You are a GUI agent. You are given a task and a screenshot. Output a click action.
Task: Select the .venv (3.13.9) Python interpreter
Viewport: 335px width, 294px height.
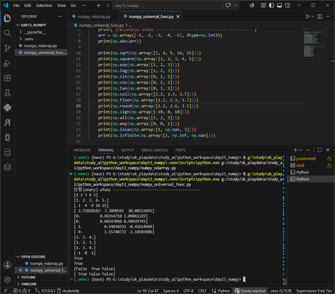[280, 291]
